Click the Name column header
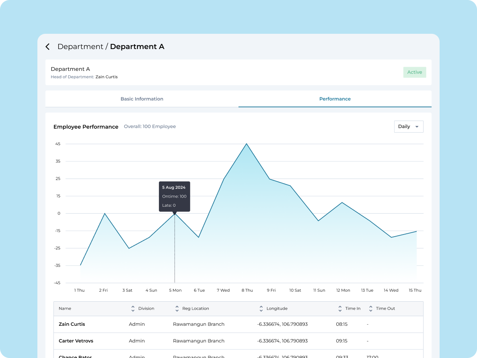 65,309
